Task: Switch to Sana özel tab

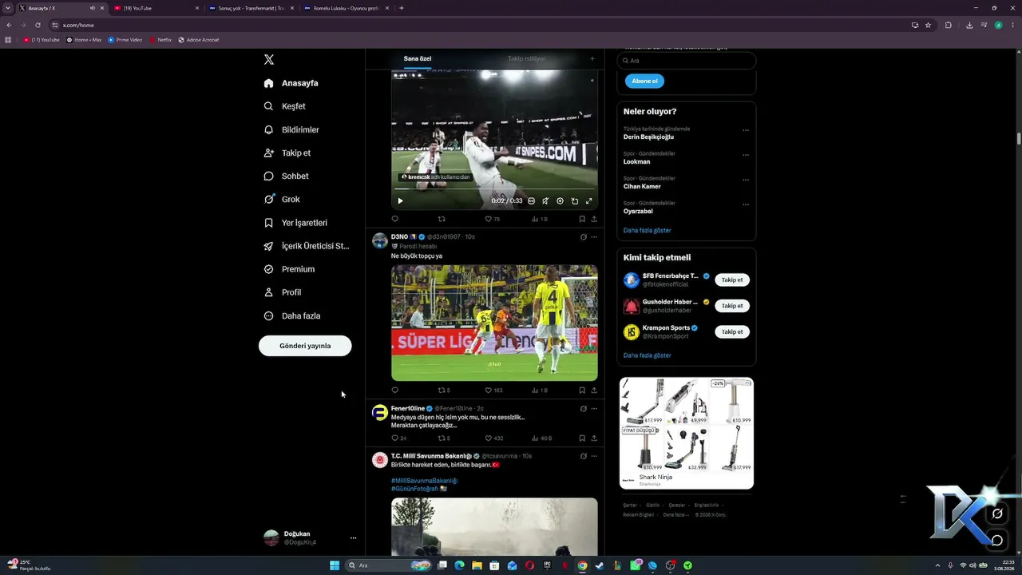Action: [x=418, y=59]
